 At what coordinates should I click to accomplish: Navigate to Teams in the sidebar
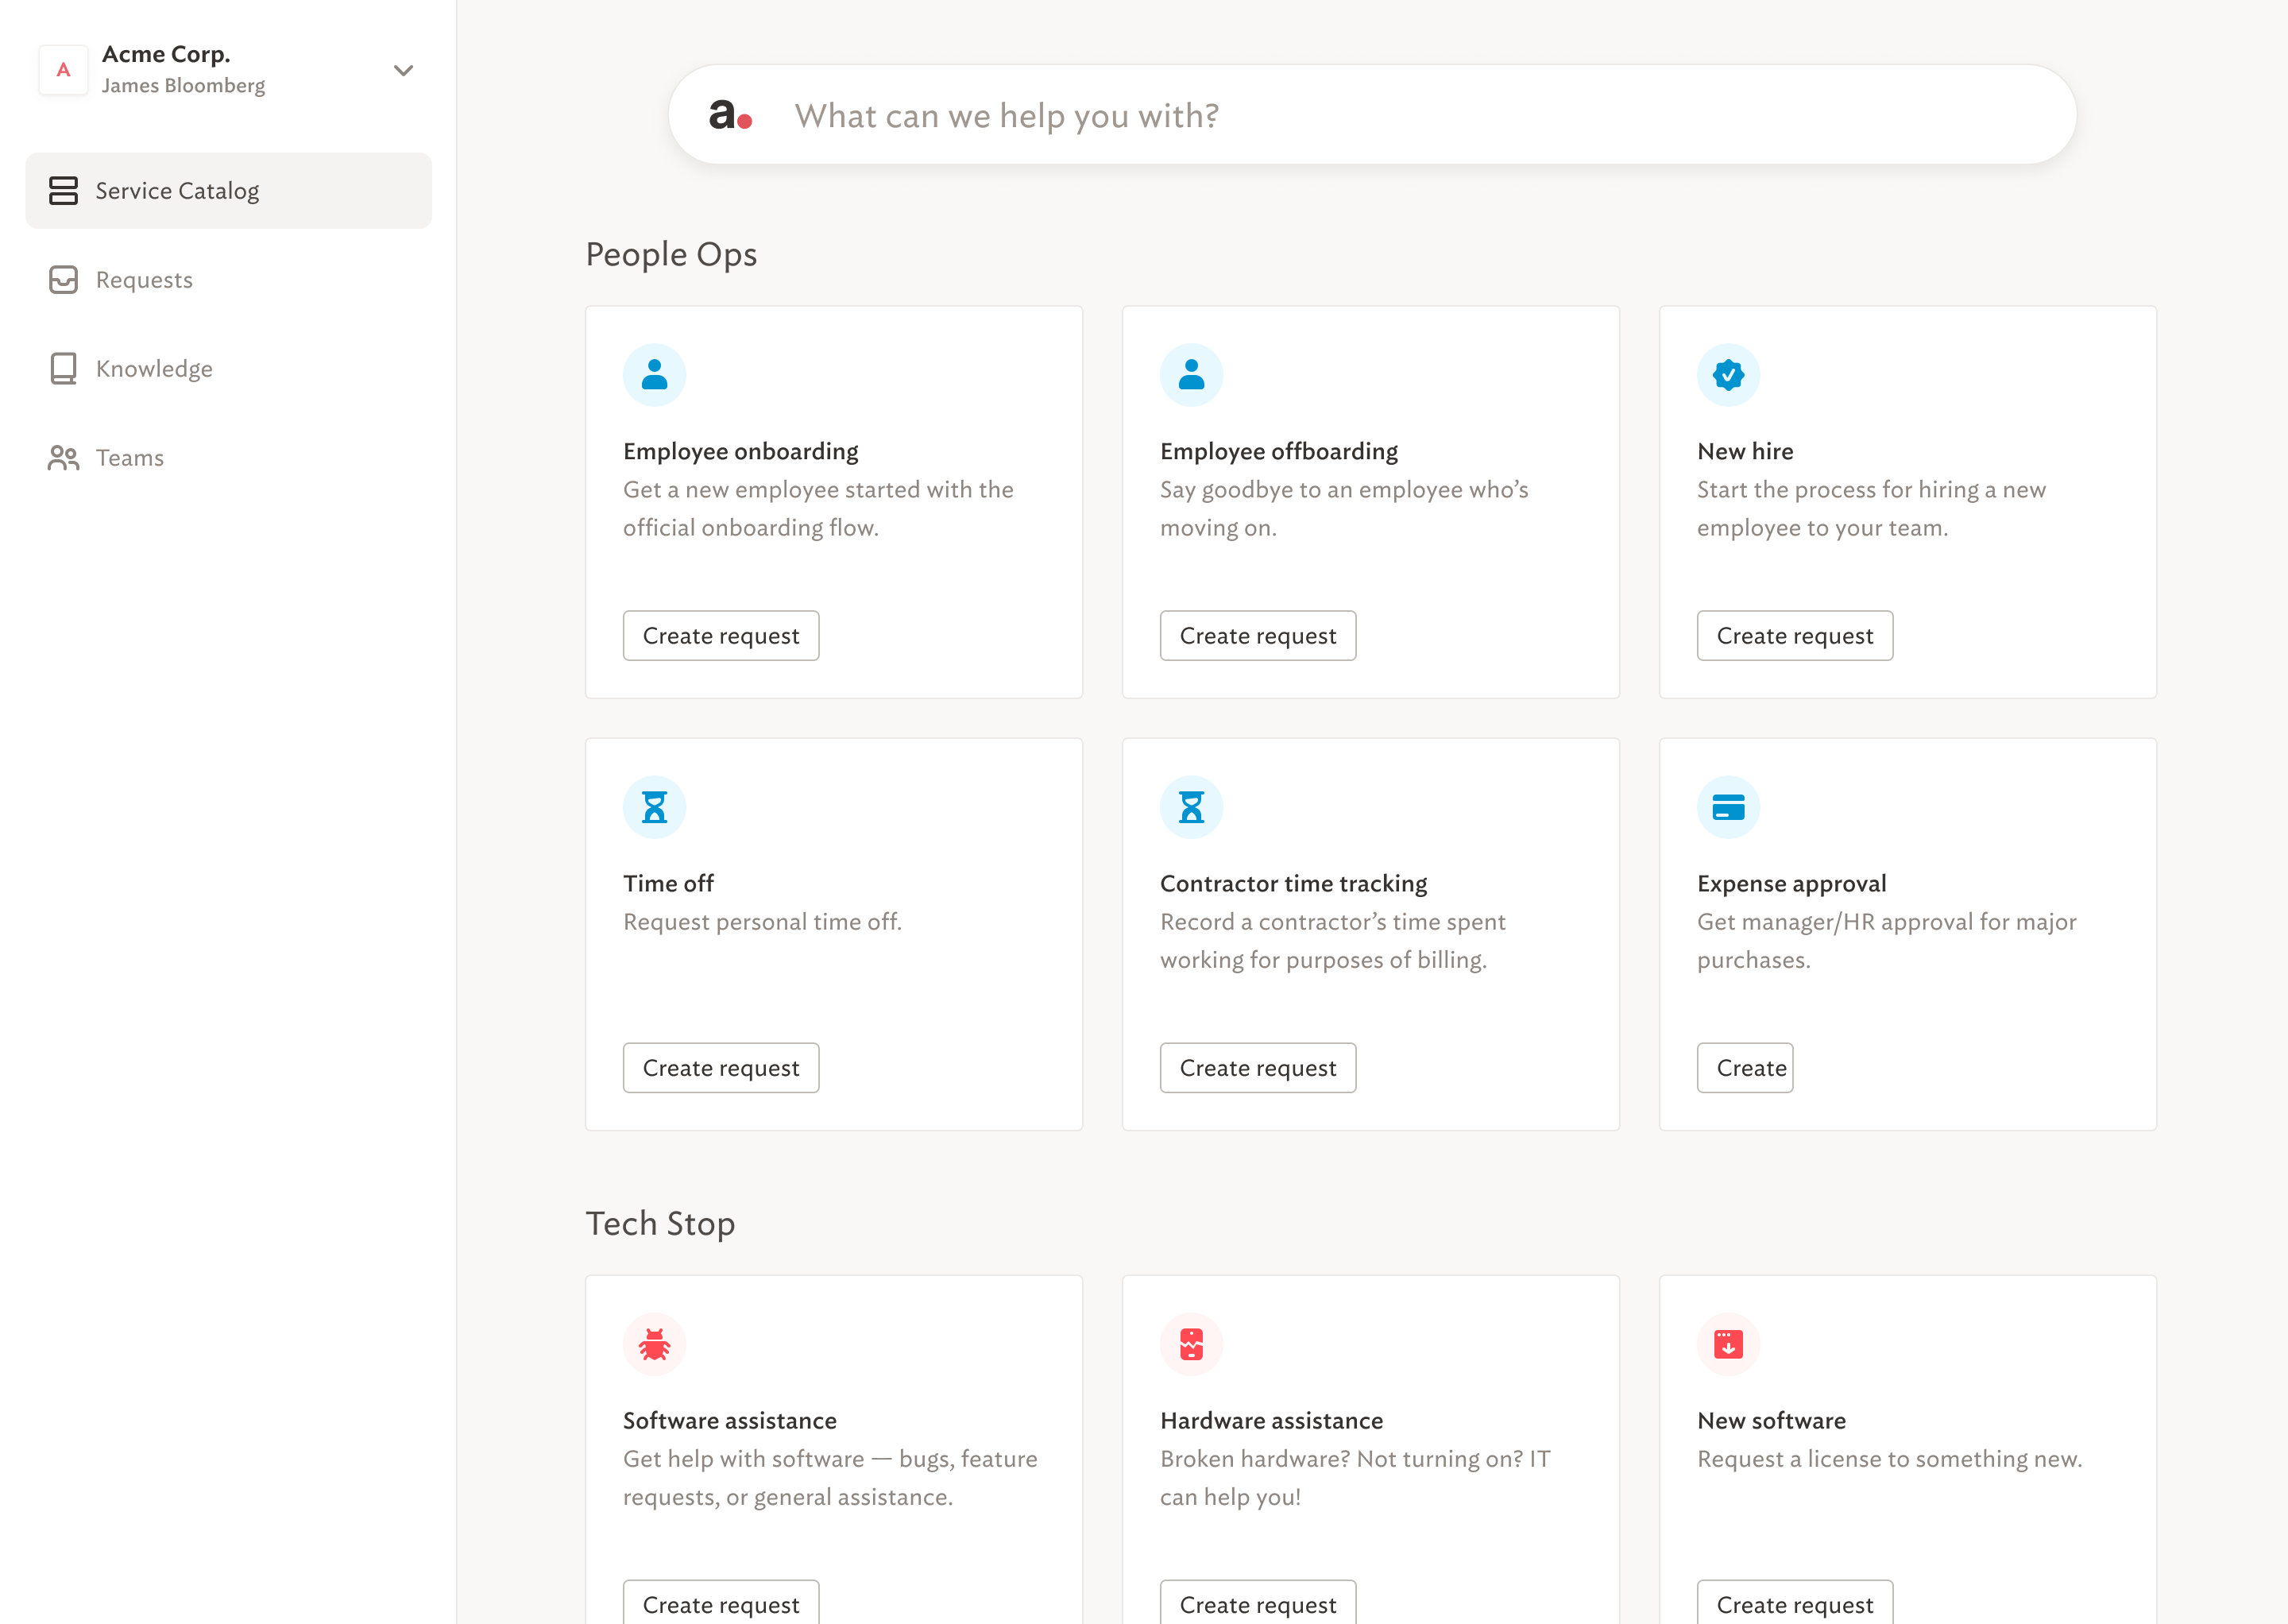tap(129, 458)
